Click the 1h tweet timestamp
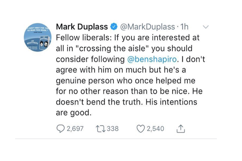 coord(184,27)
